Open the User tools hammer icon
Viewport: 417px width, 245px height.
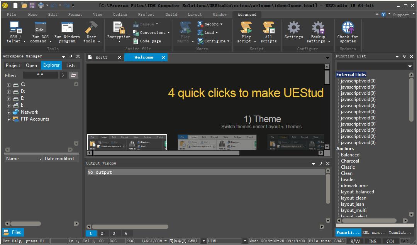tap(92, 27)
